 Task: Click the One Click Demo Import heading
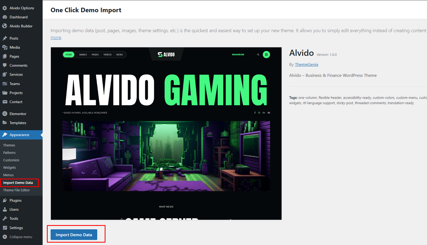(86, 10)
